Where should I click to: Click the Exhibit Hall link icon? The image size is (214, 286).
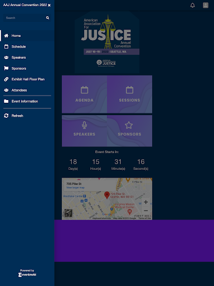(6, 79)
